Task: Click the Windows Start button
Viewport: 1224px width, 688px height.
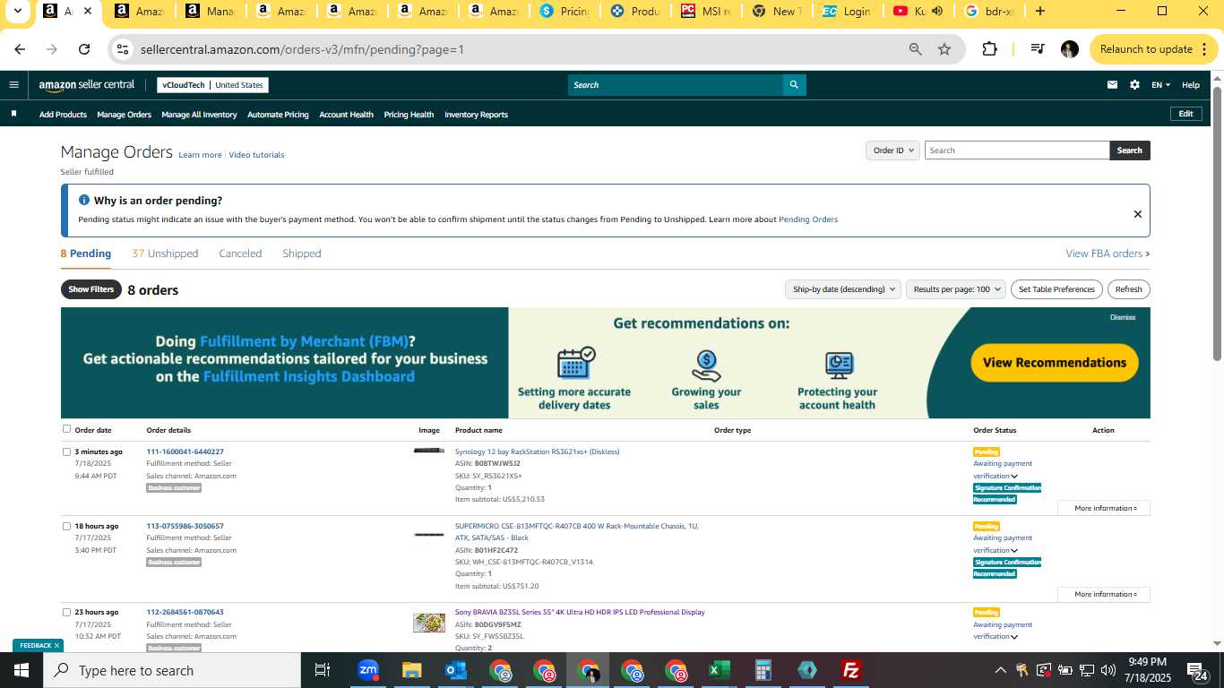Action: point(21,670)
